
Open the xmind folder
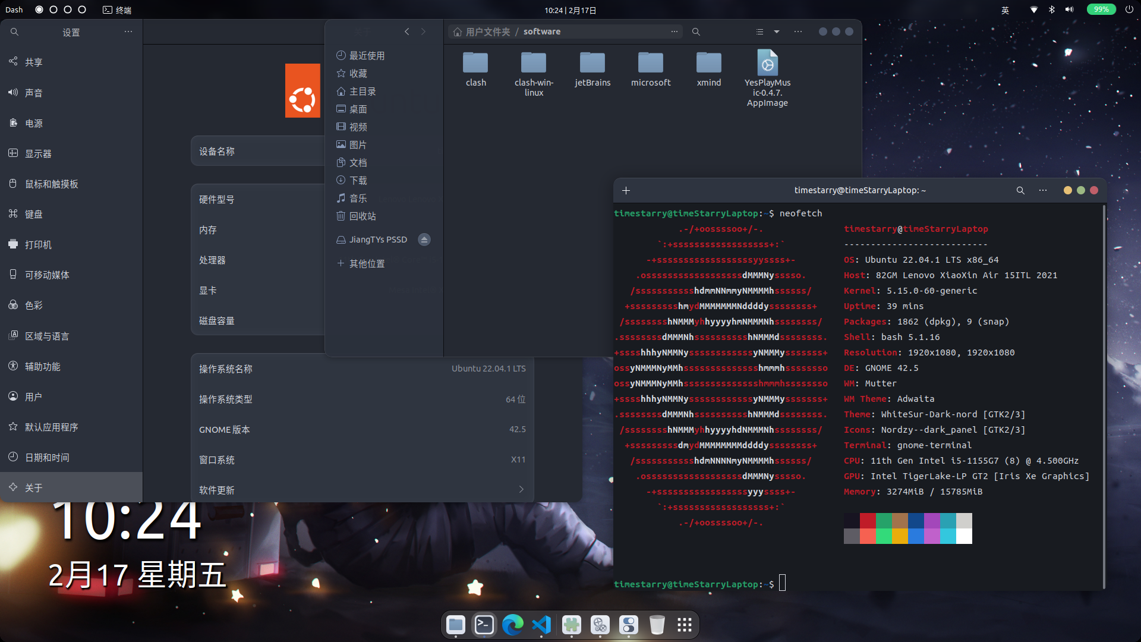coord(709,69)
